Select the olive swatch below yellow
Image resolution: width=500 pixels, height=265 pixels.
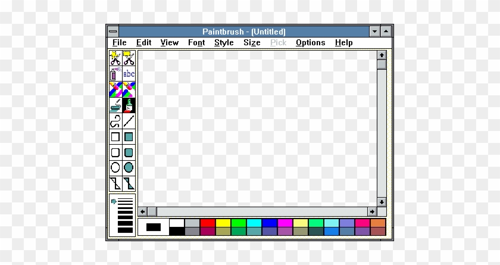pyautogui.click(x=223, y=231)
